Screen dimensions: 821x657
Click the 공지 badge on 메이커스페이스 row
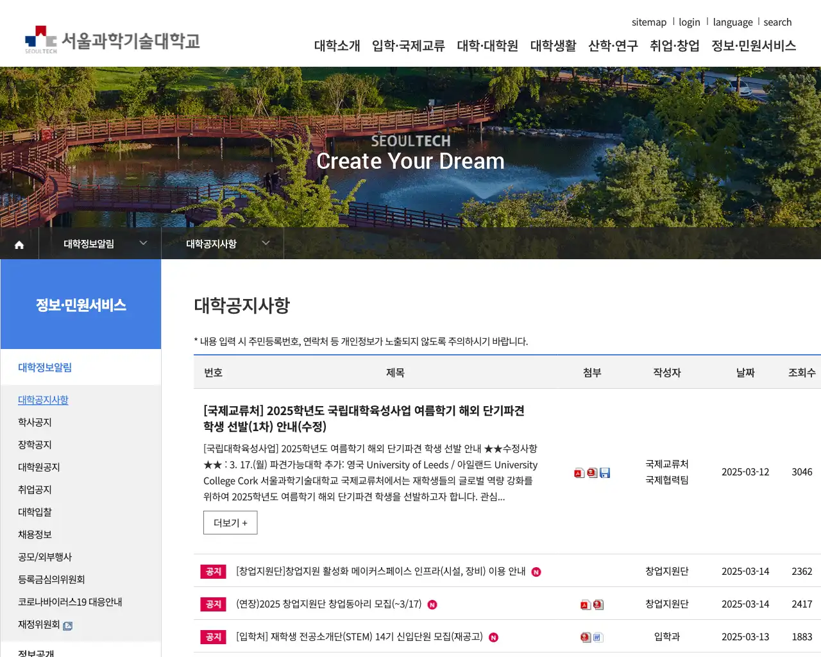[214, 572]
